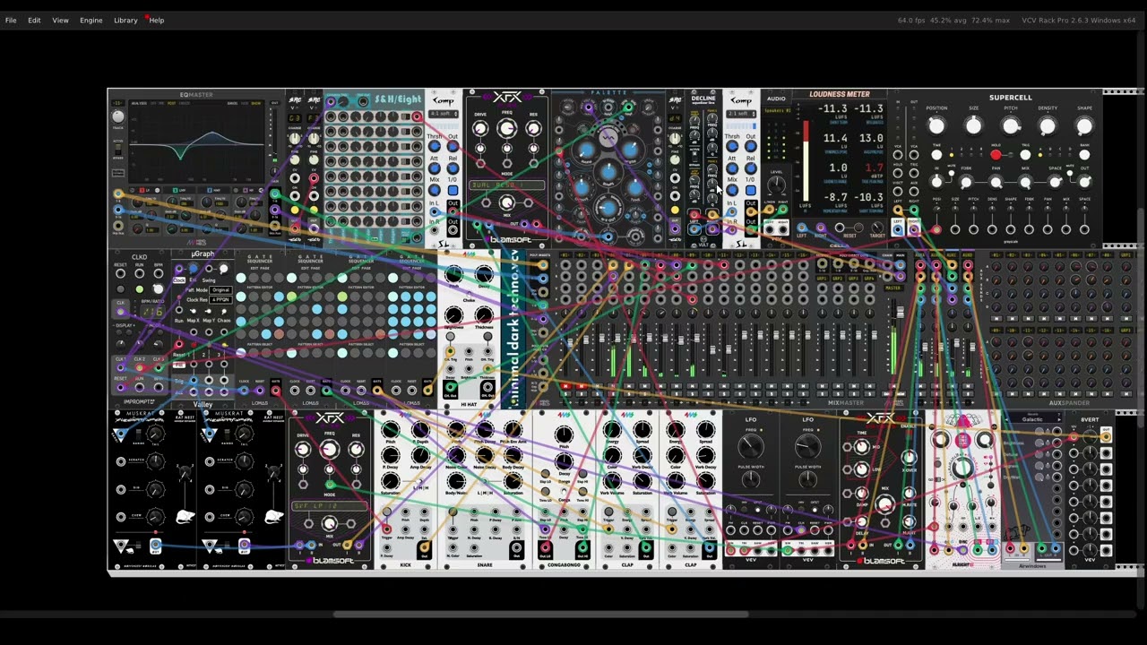Click the RES knob on the top XFX module
The height and width of the screenshot is (645, 1147).
[x=533, y=129]
